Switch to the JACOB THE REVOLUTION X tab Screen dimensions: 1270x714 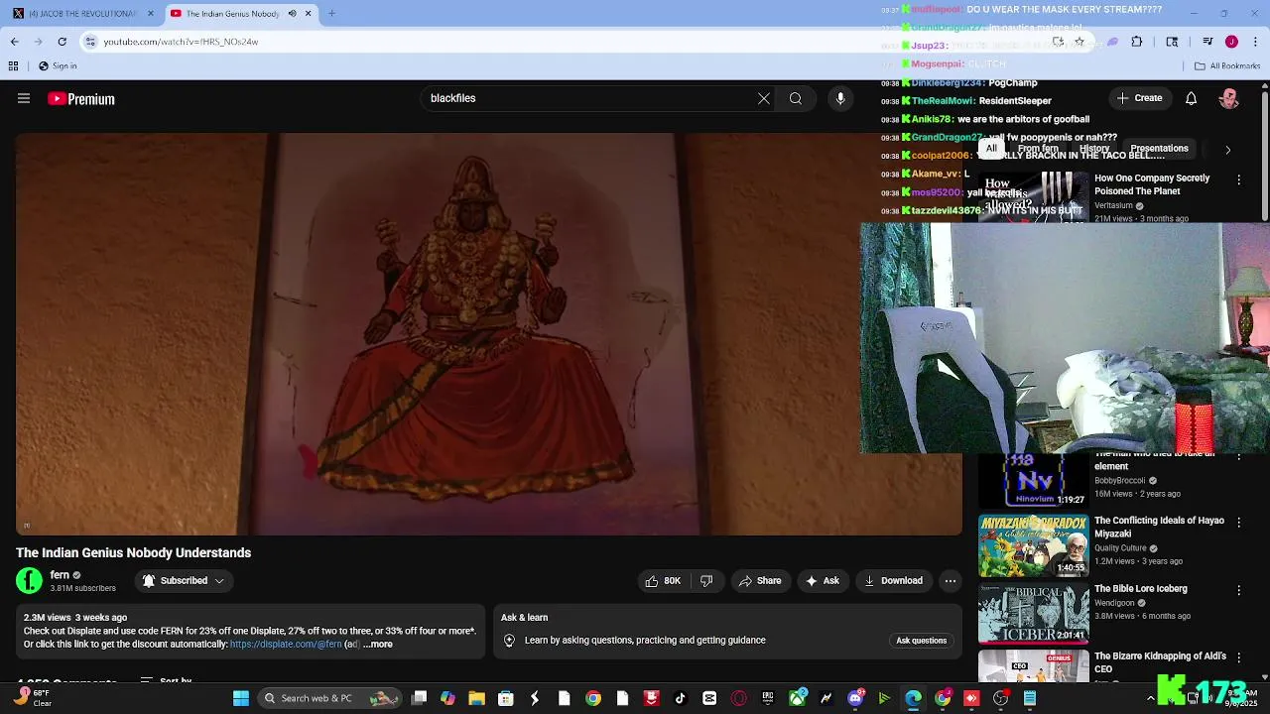pos(81,13)
